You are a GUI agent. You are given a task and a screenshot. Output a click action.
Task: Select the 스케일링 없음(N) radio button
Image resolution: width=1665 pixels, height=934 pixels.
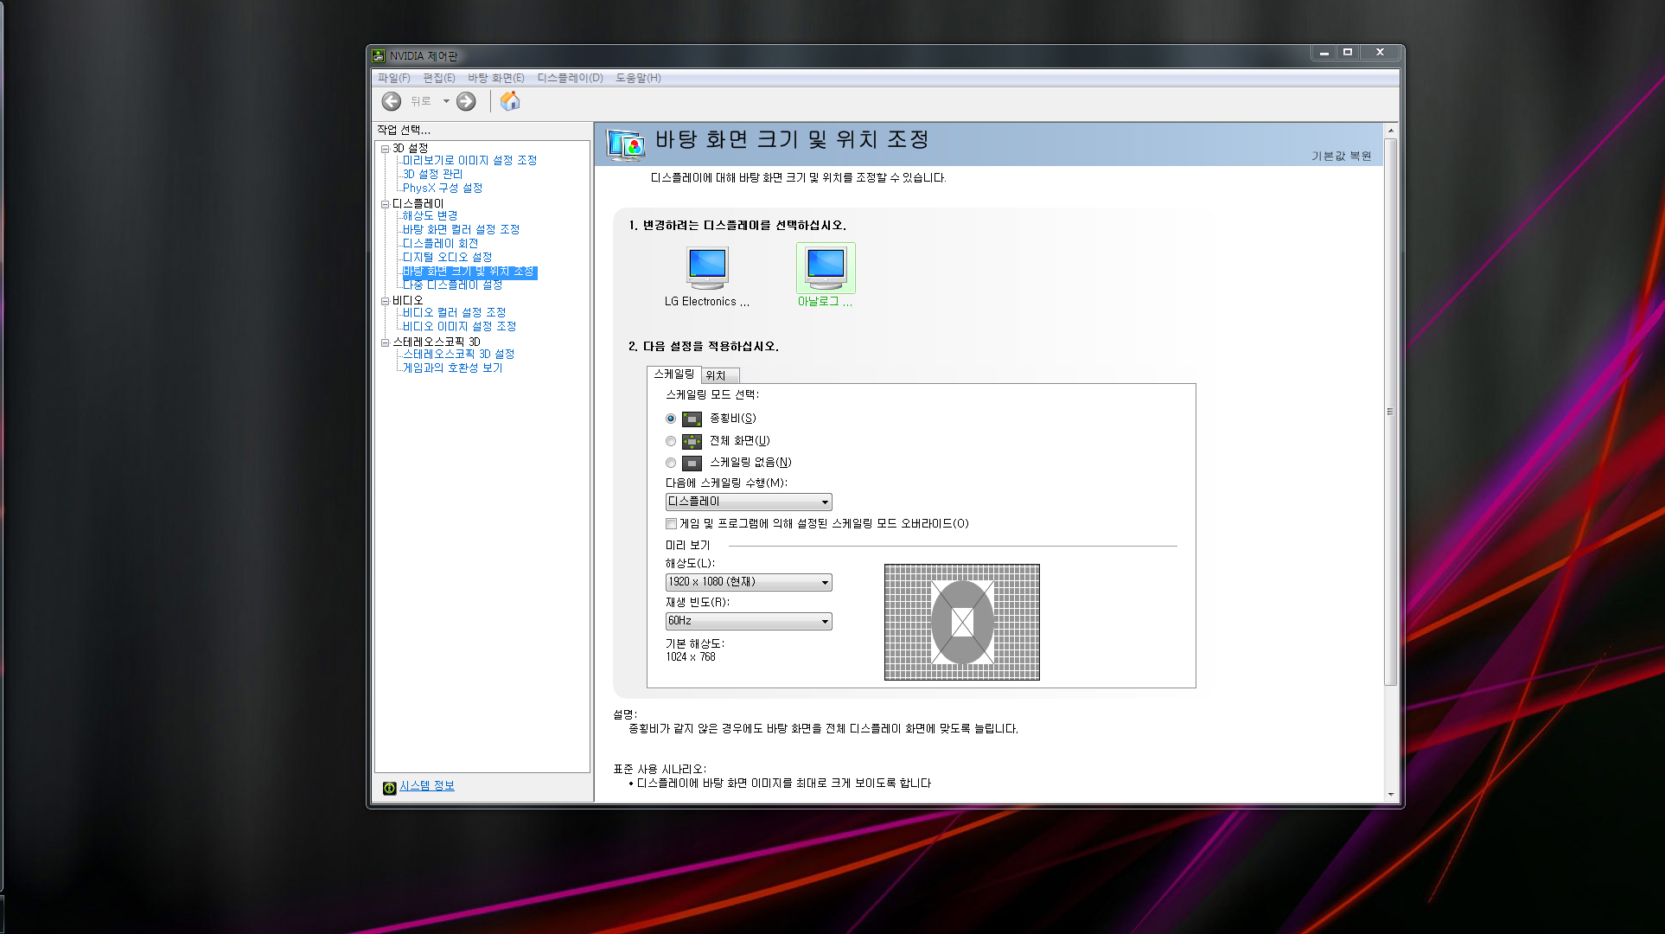click(x=671, y=463)
